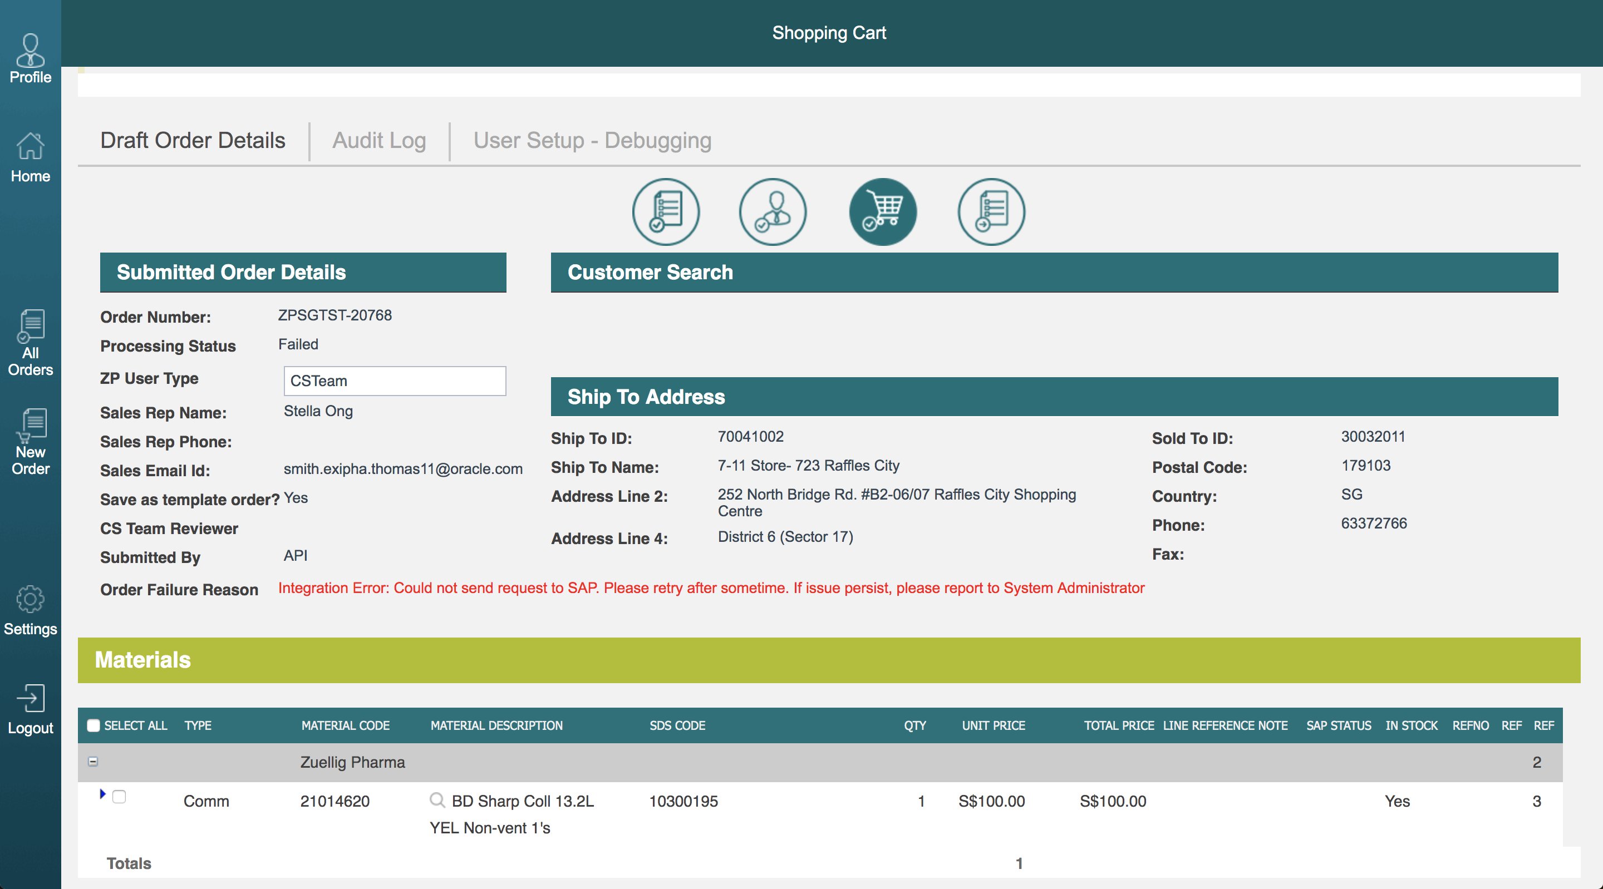Sort by Material Description column header

tap(496, 725)
